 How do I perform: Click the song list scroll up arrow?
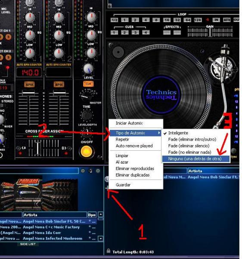tap(100, 215)
